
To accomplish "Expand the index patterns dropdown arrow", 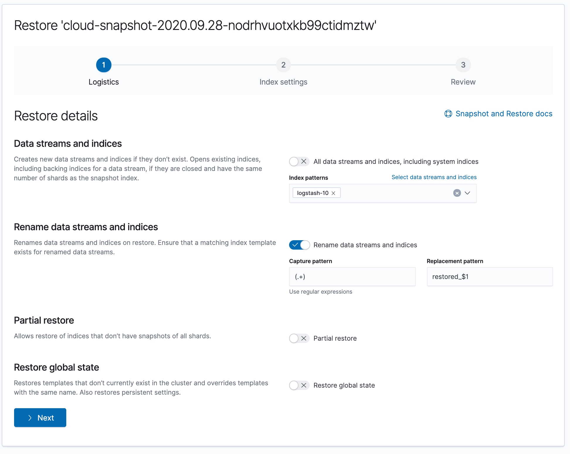I will (467, 193).
